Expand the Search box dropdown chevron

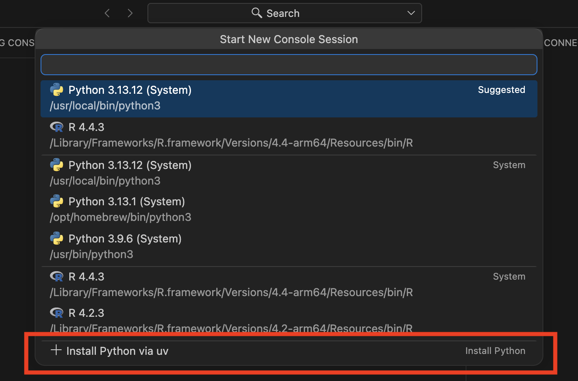(x=411, y=13)
